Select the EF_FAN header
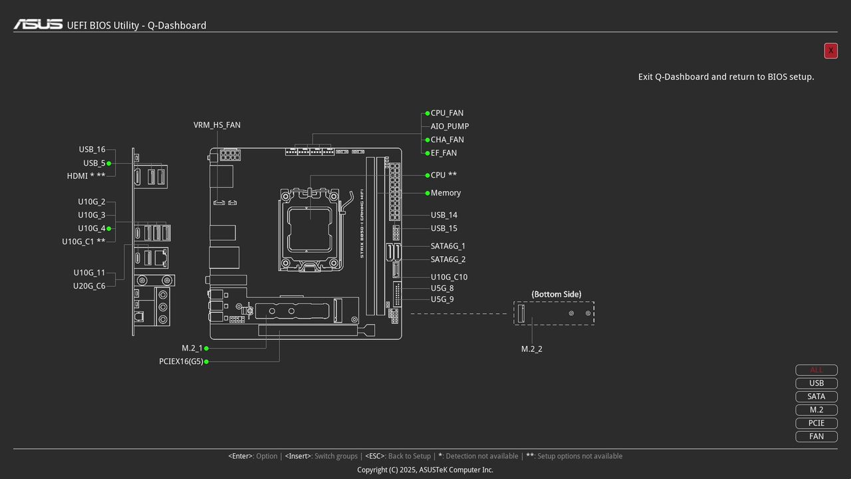851x479 pixels. [x=443, y=152]
